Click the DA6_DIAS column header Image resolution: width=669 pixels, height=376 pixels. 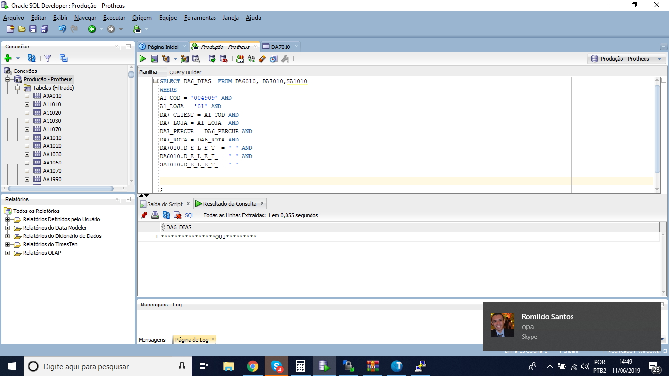(409, 227)
